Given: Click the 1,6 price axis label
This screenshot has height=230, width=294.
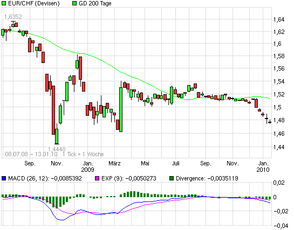Looking at the screenshot, I should click(x=277, y=44).
